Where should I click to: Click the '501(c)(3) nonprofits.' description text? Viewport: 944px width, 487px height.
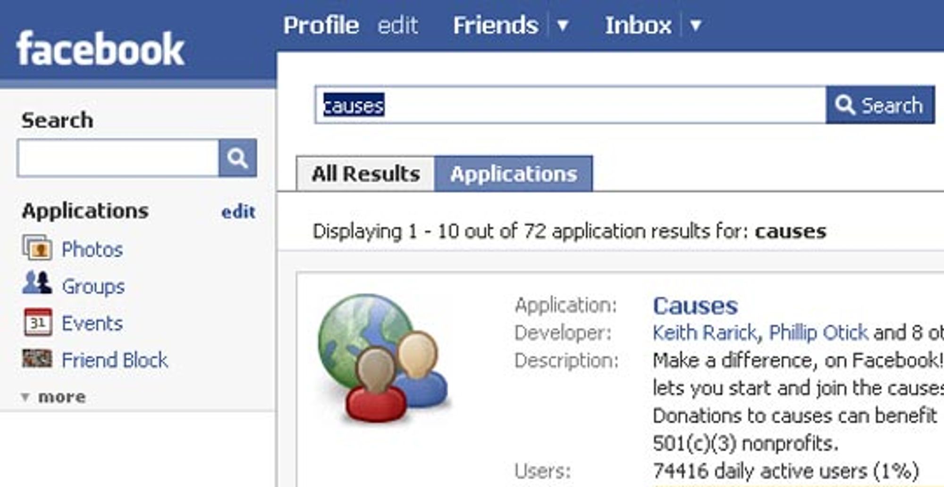tap(745, 443)
